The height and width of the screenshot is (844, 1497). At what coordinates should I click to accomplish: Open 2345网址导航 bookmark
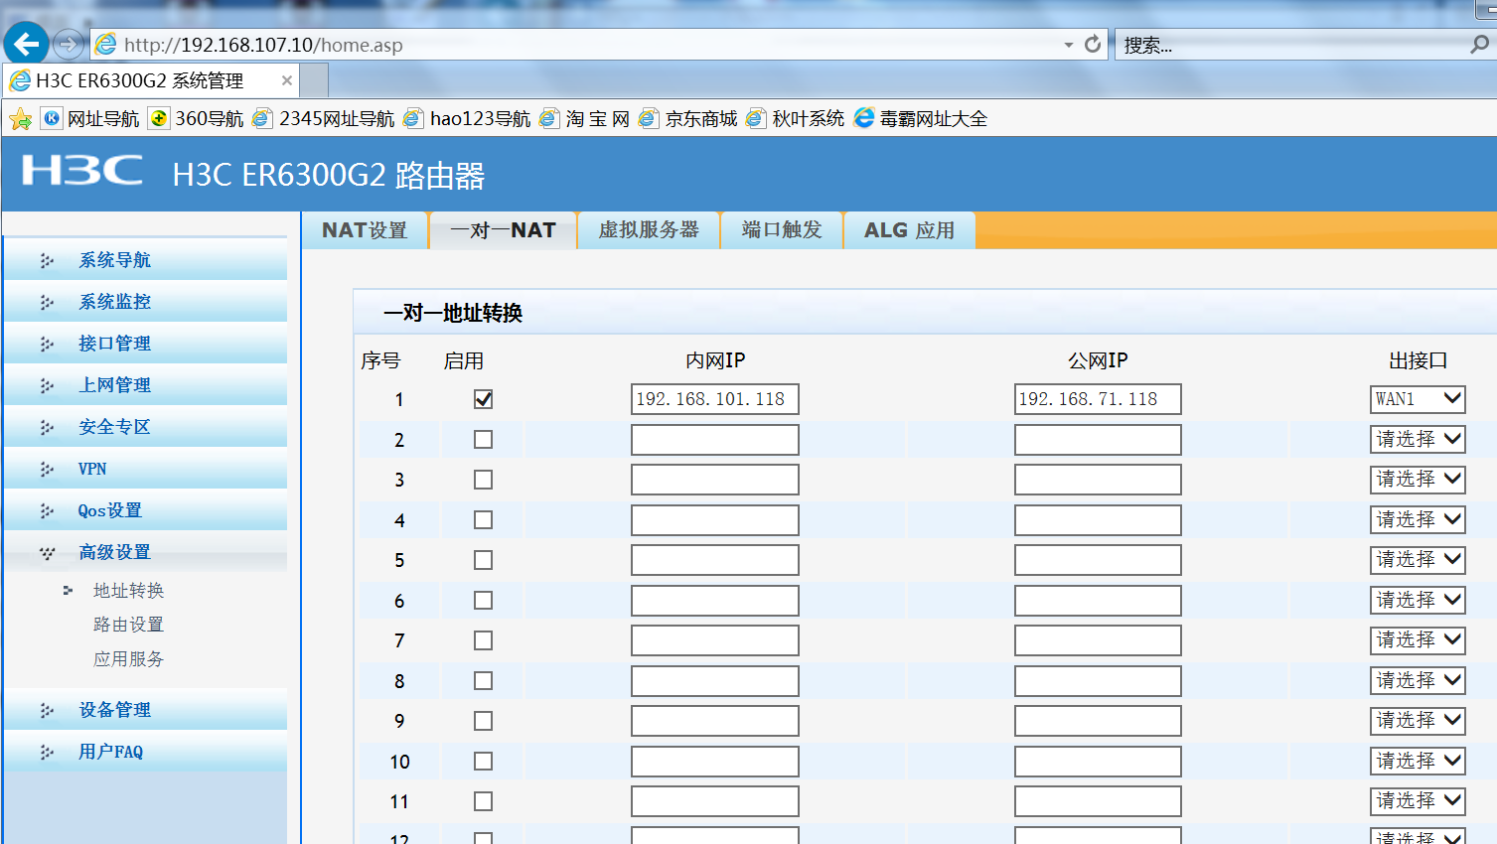(x=323, y=119)
